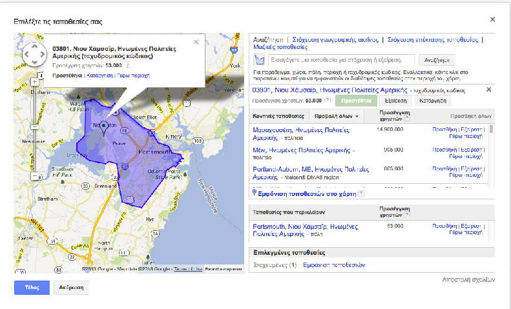
Task: Open help icon beside 53.000 reach in panel
Action: point(328,100)
